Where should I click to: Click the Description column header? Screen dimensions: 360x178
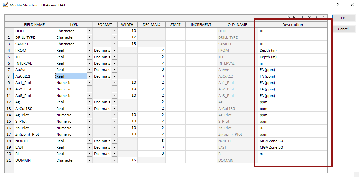(293, 25)
